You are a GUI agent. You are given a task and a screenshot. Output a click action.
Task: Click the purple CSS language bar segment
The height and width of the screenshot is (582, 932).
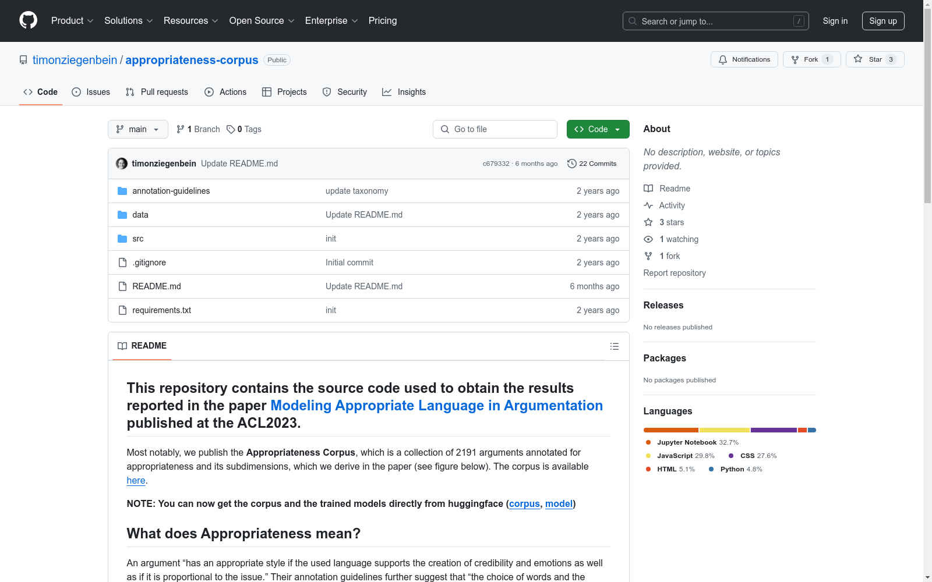(x=774, y=430)
